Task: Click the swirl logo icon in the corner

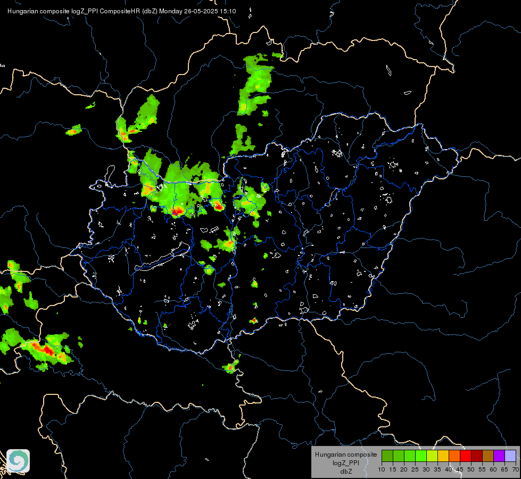Action: 18,461
